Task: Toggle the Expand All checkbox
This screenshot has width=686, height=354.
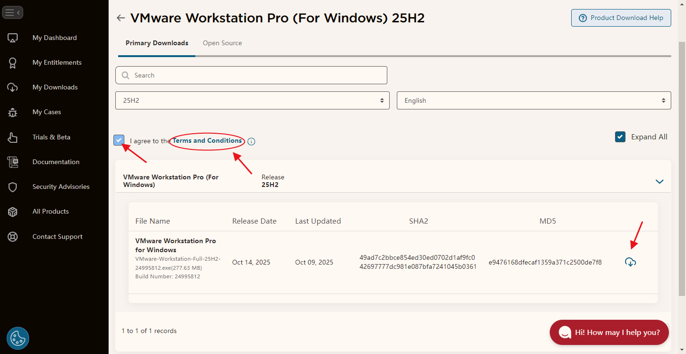Action: [620, 137]
